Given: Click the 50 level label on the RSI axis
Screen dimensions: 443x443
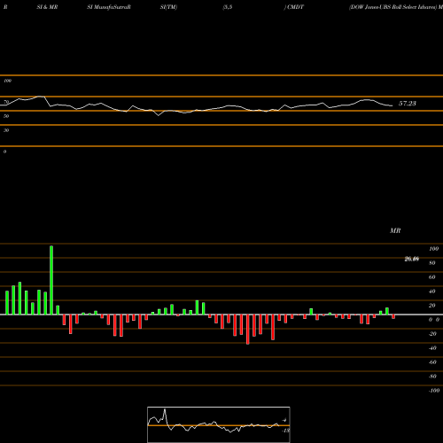Looking at the screenshot, I should point(6,116).
